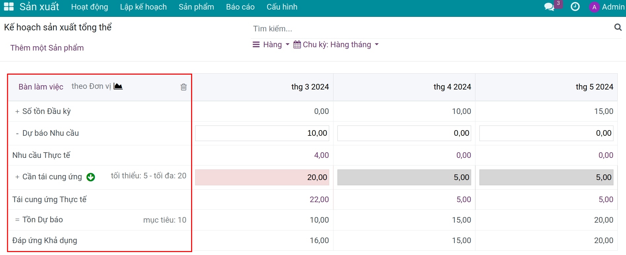
Task: Open the apps grid home icon
Action: (9, 7)
